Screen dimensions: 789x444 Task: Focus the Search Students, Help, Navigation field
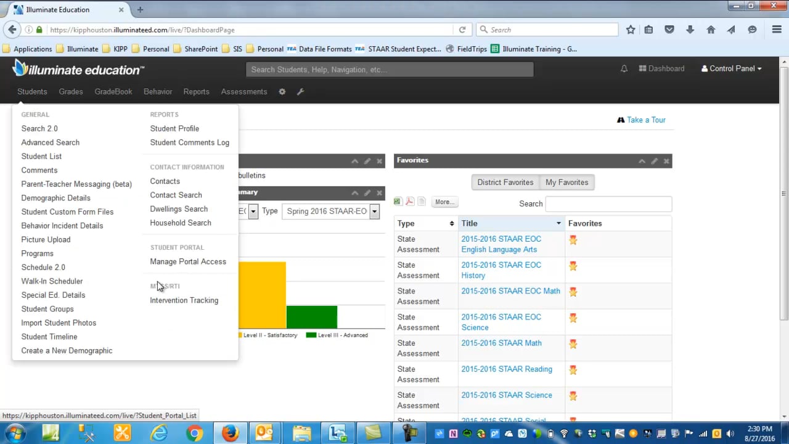[x=390, y=70]
